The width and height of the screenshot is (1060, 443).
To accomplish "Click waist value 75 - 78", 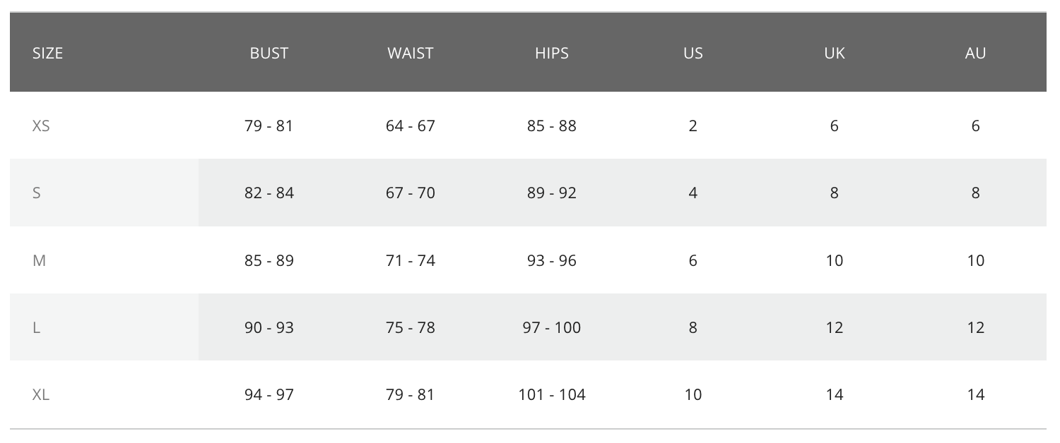I will coord(411,327).
